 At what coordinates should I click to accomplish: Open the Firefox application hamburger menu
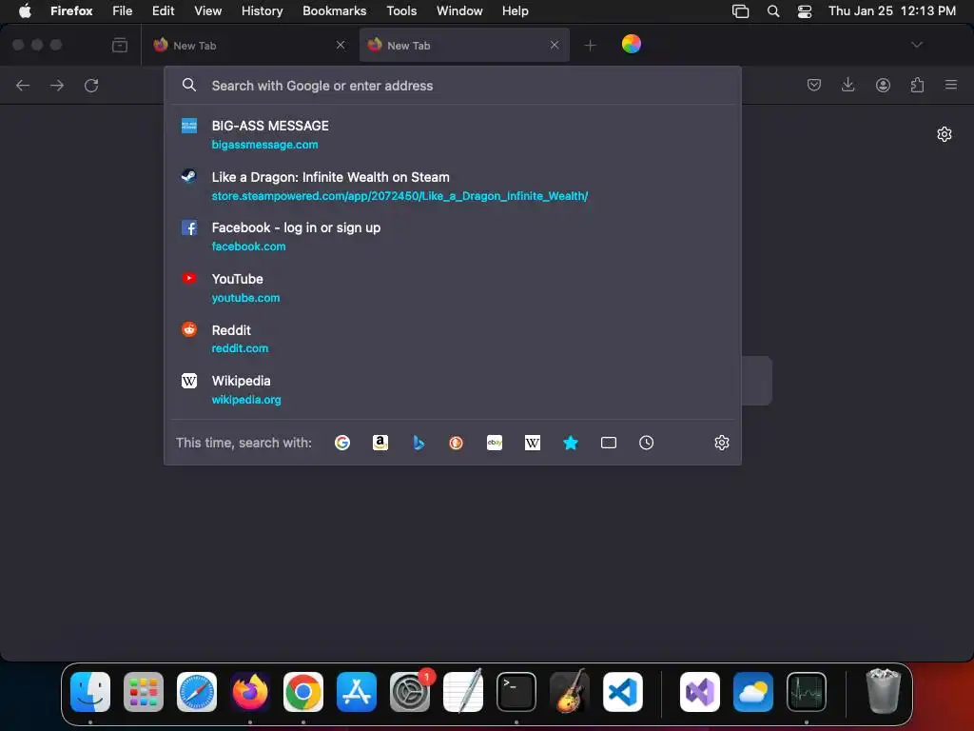point(951,85)
